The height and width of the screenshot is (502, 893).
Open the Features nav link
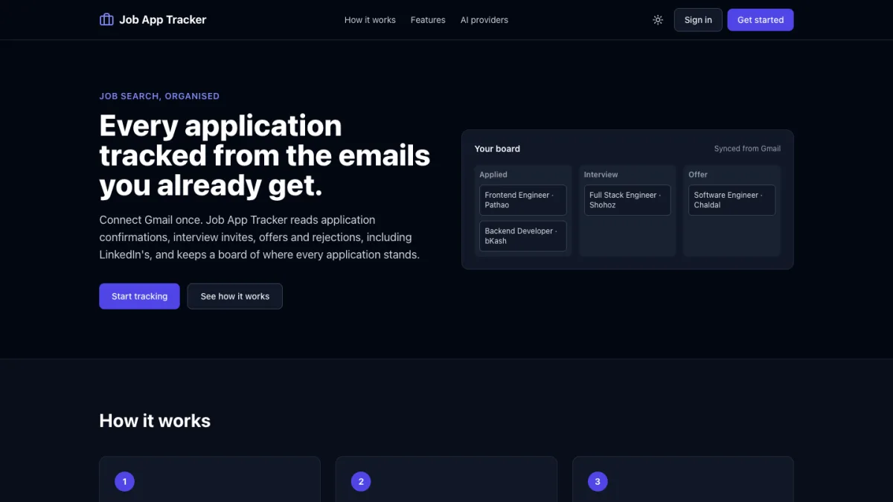(x=428, y=20)
